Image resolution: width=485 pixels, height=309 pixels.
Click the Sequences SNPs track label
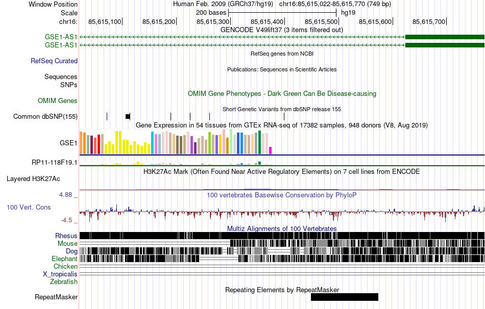click(61, 81)
